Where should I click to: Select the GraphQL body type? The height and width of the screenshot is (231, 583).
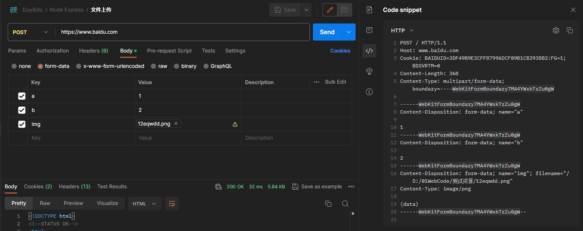218,66
